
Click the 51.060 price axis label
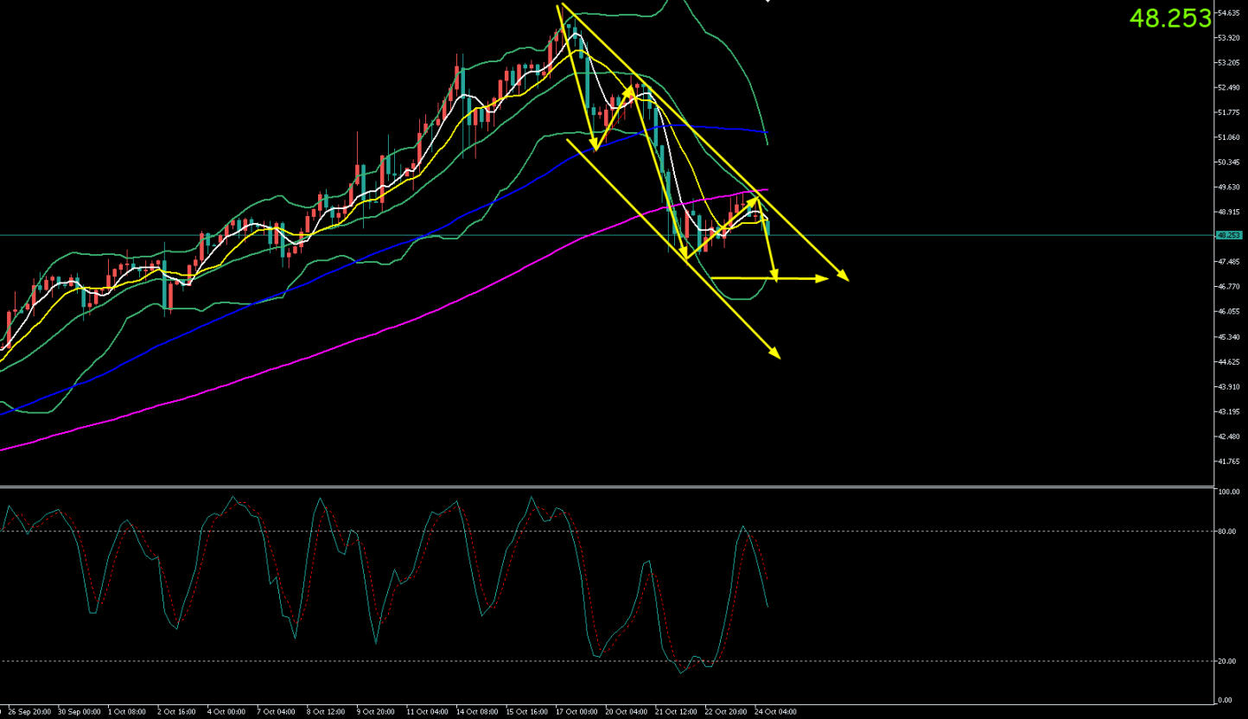tap(1228, 137)
